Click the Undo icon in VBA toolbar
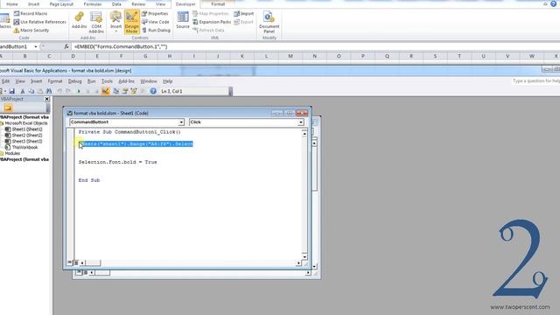The image size is (560, 315). 59,91
